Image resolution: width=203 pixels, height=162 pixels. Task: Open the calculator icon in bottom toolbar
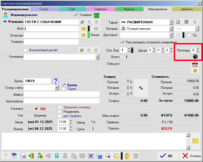point(57,156)
